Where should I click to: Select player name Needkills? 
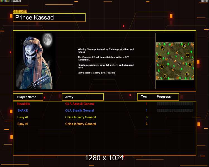[23, 104]
